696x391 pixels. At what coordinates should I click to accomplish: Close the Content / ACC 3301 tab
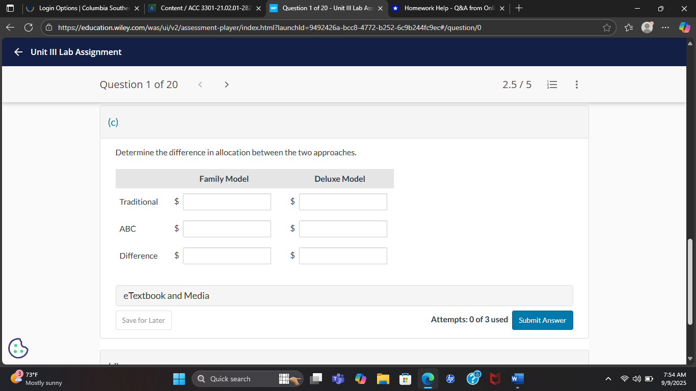(258, 8)
